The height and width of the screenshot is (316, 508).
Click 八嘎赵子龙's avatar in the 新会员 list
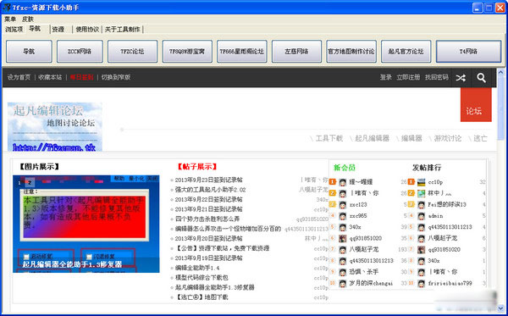coord(343,250)
